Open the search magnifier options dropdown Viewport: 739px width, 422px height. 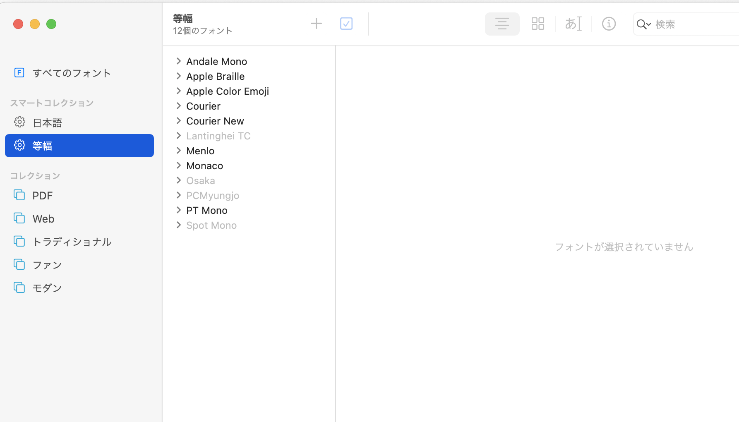(644, 24)
